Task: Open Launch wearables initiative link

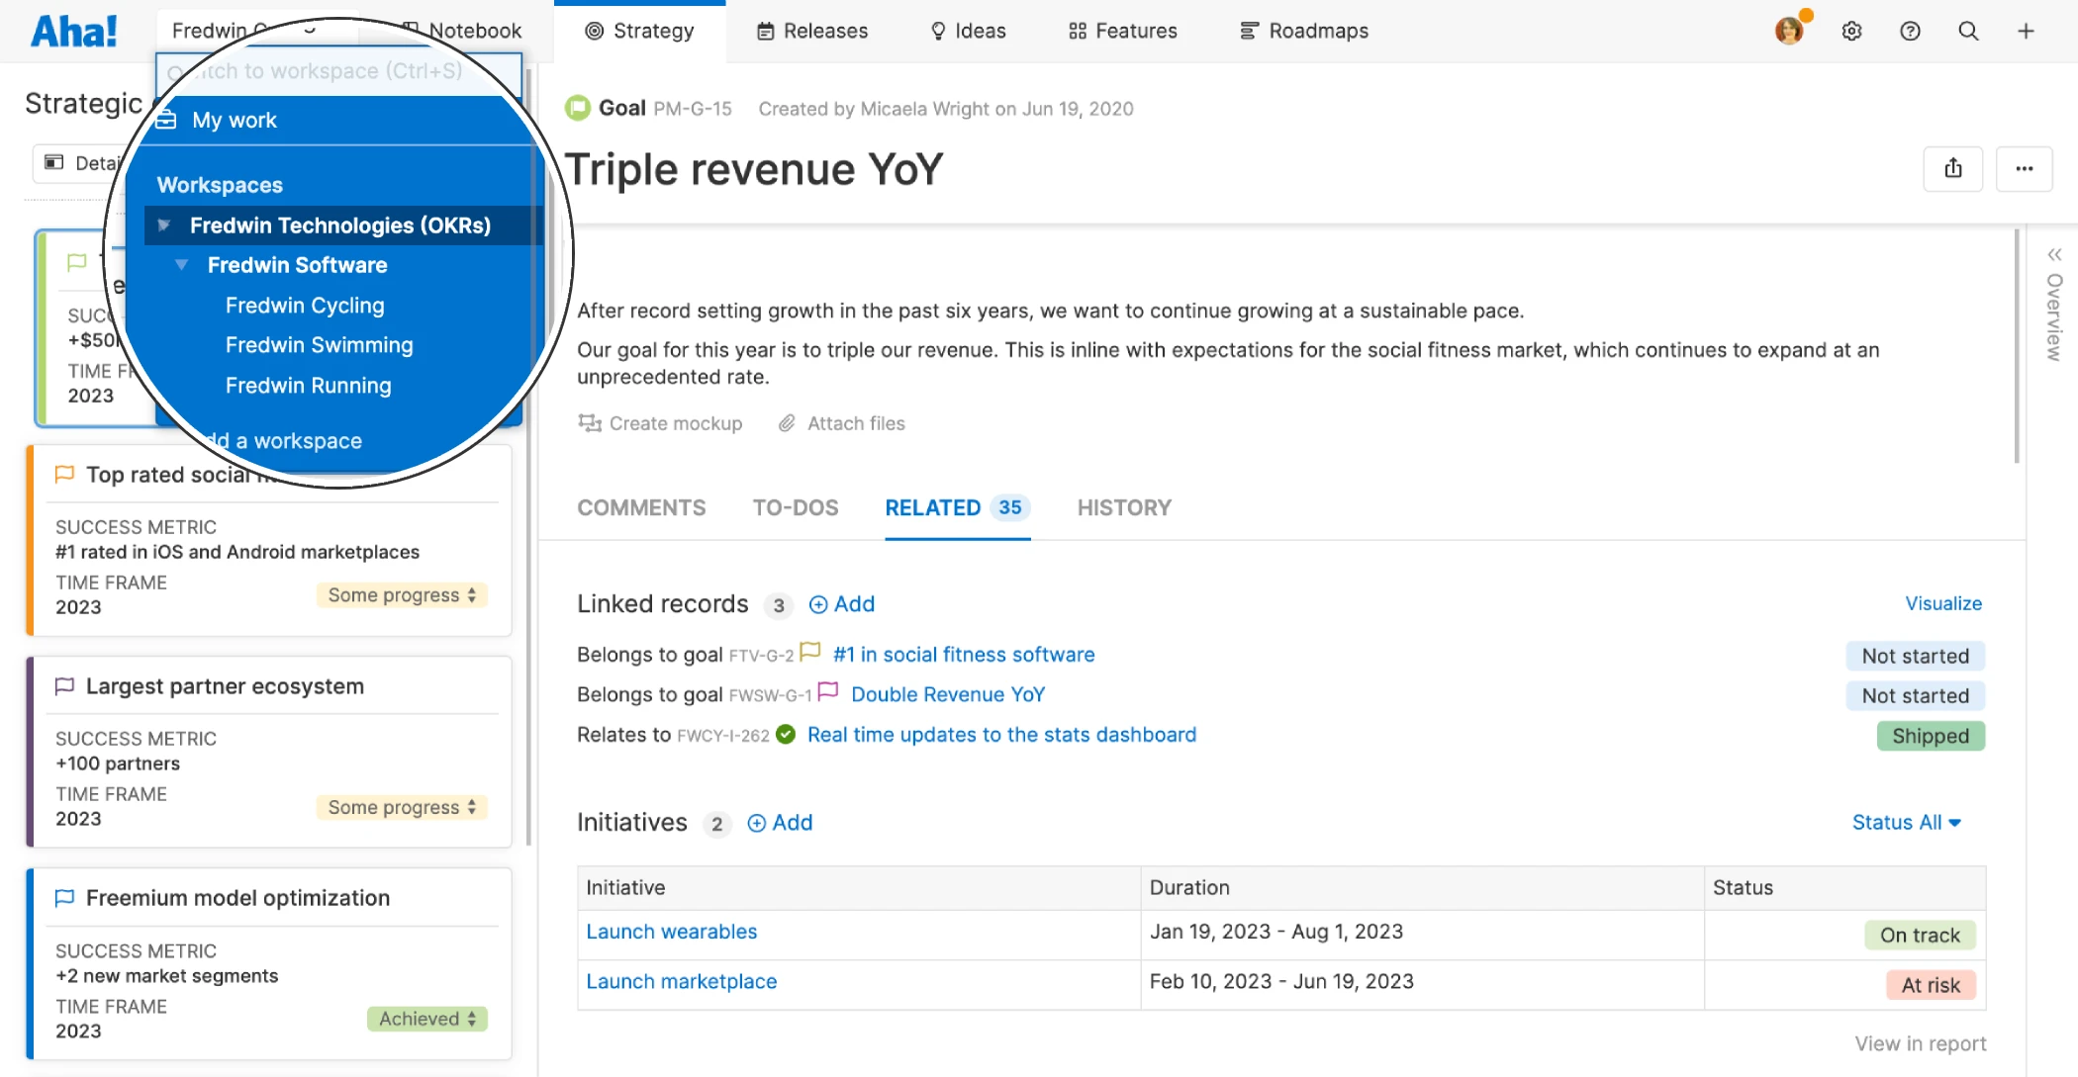Action: point(671,932)
